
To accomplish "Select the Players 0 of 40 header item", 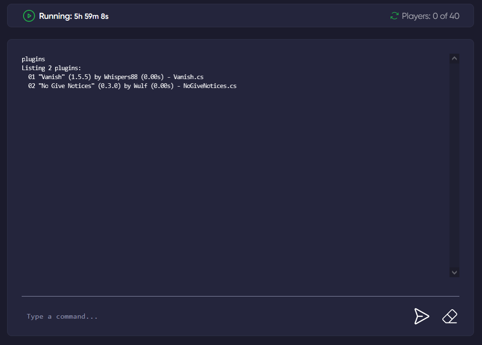I will pos(430,15).
